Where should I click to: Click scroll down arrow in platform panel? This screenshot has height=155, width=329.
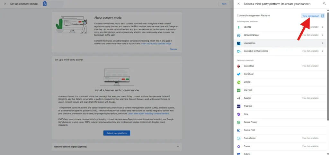pyautogui.click(x=328, y=154)
